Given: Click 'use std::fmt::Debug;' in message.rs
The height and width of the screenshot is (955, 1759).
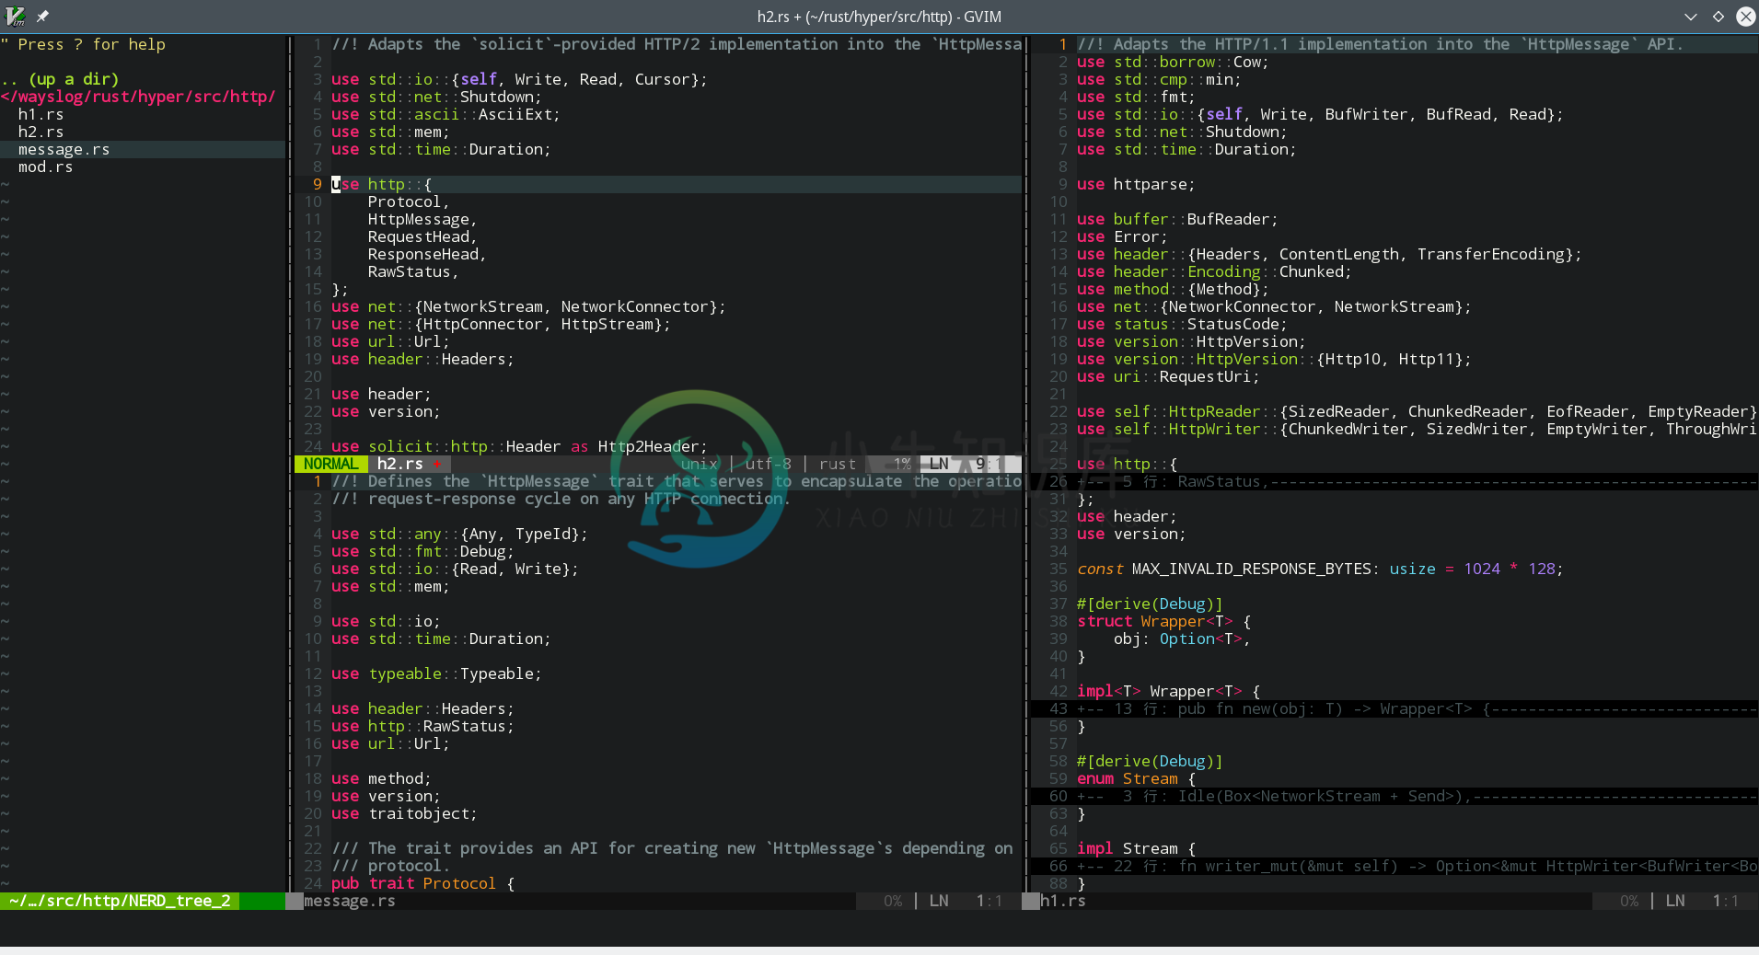Looking at the screenshot, I should pyautogui.click(x=422, y=551).
